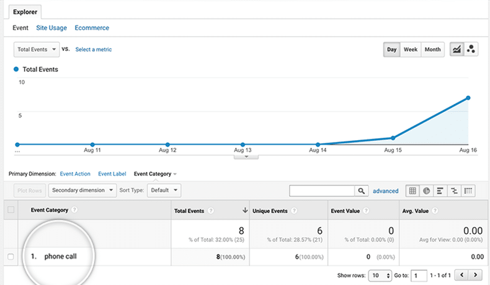Click the table search magnifier icon
490x285 pixels.
361,191
